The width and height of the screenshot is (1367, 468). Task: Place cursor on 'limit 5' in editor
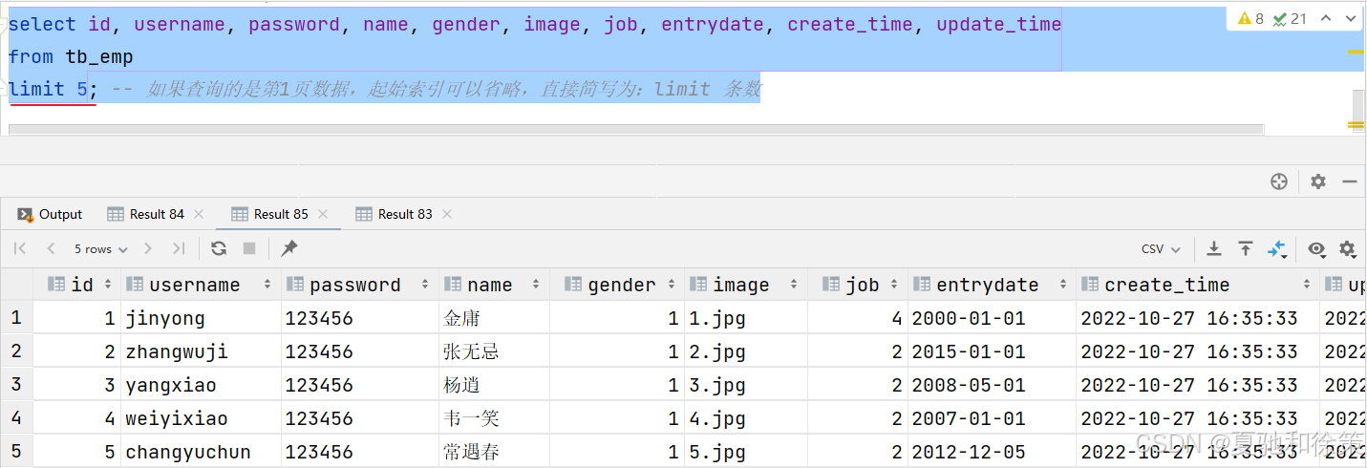[48, 90]
